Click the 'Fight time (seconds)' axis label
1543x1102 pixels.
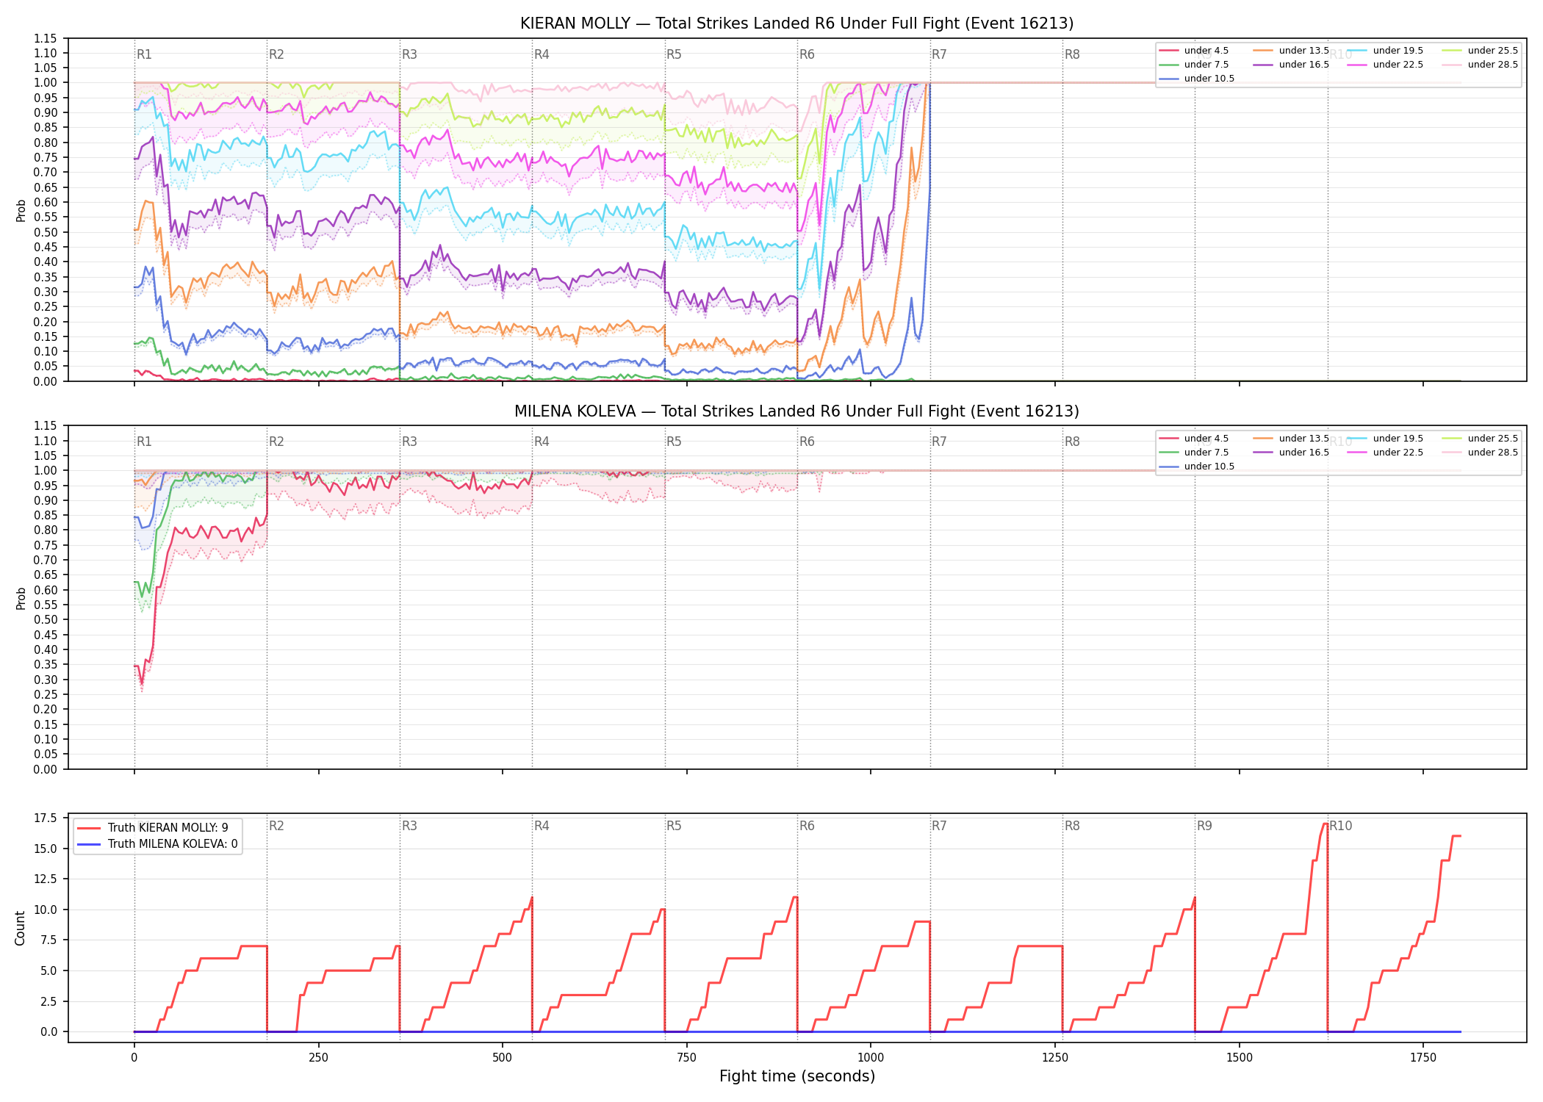pos(797,1076)
